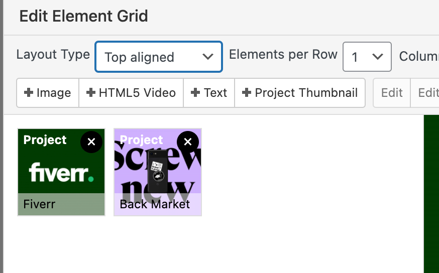
Task: Add a Project Thumbnail element
Action: pyautogui.click(x=300, y=93)
